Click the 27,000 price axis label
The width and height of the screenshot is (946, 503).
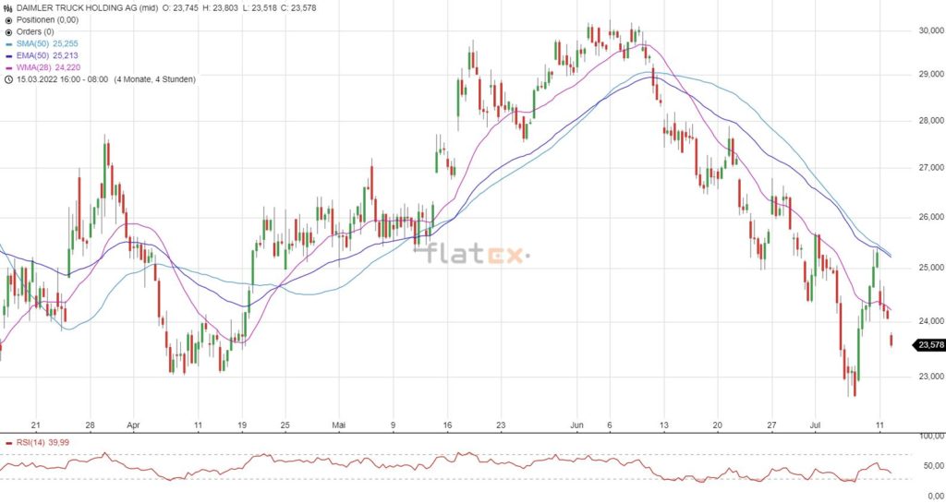[931, 167]
